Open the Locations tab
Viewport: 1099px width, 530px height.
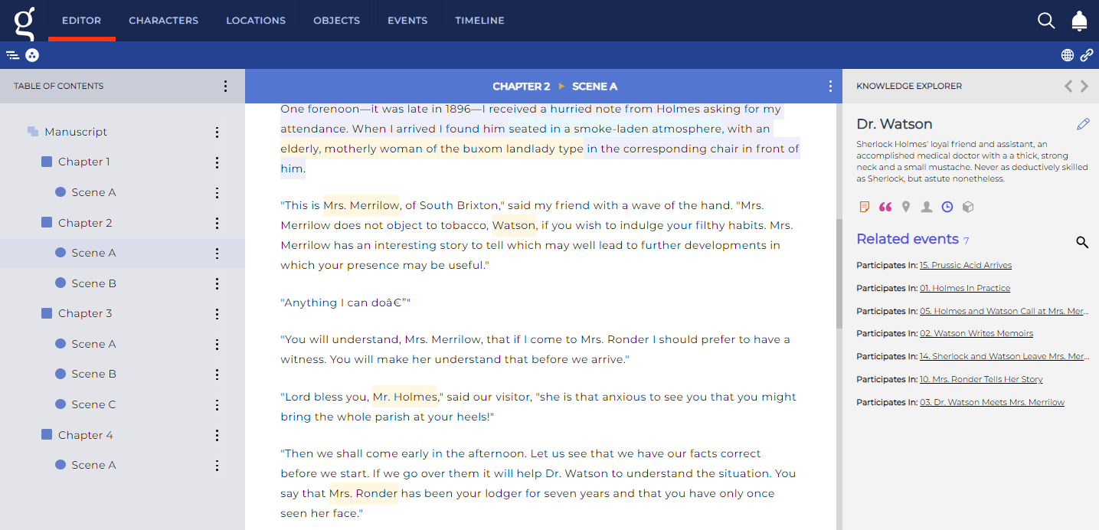pos(256,21)
